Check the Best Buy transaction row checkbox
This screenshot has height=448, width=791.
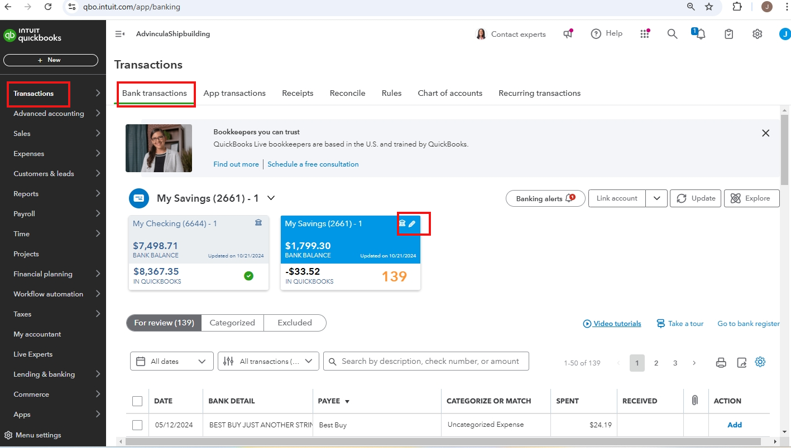137,425
